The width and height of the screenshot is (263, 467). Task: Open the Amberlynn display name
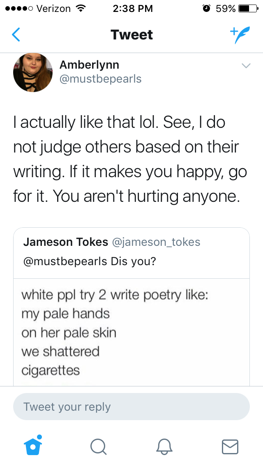[x=89, y=65]
